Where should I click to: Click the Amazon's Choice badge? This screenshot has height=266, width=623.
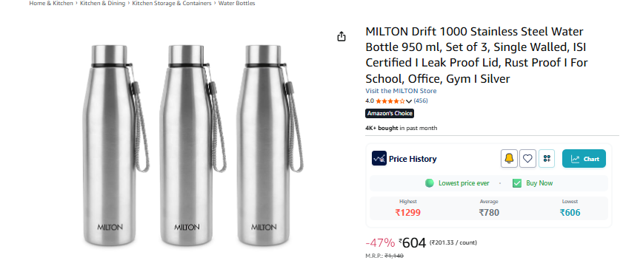point(390,114)
